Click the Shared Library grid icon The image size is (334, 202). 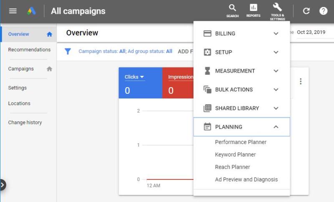tap(207, 108)
